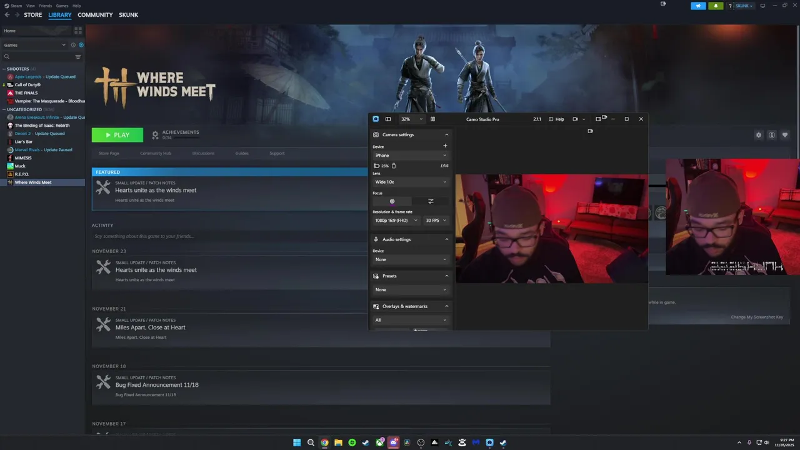The image size is (800, 450).
Task: Collapse the Overlays & watermarks section
Action: click(446, 306)
